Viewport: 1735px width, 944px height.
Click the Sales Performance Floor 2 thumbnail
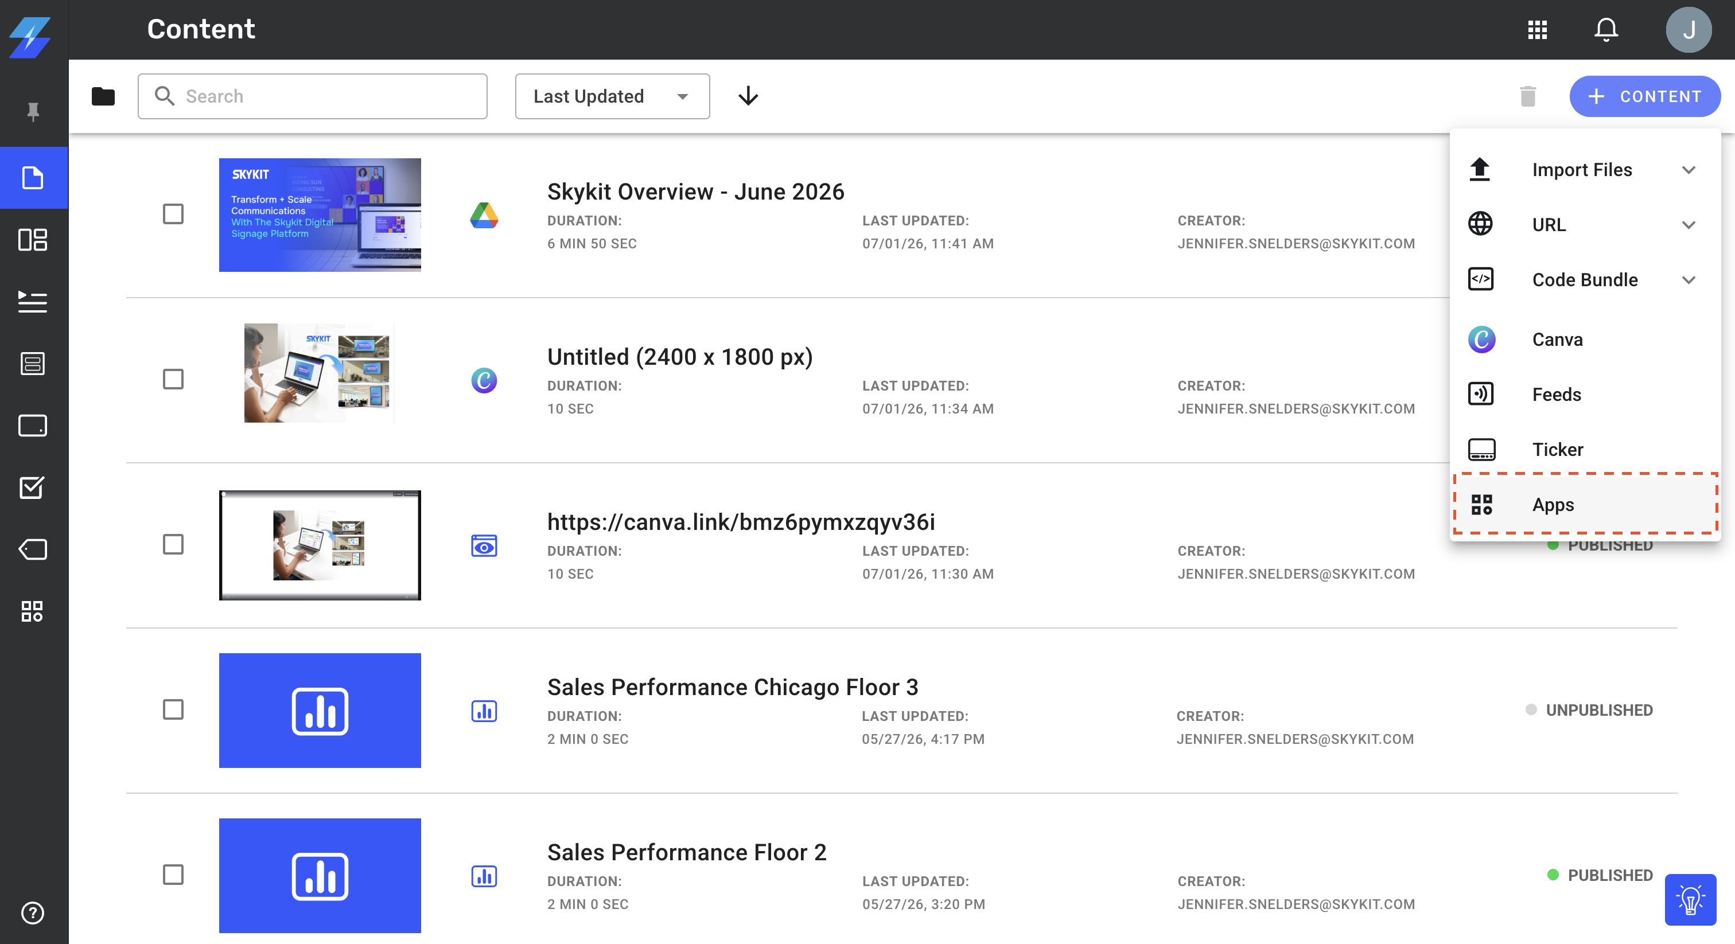pyautogui.click(x=320, y=875)
